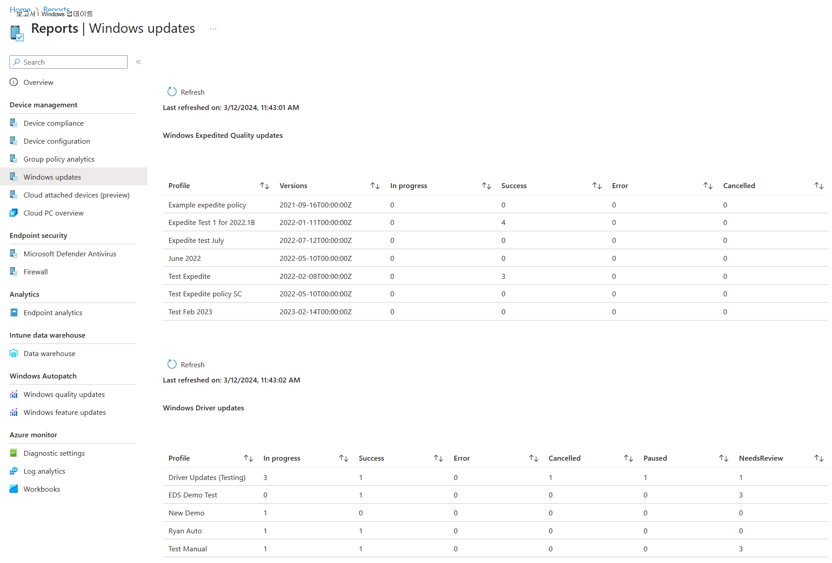Refresh the Windows Driver updates table
The image size is (832, 563).
[x=186, y=365]
